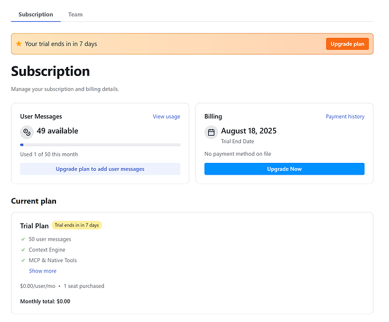Click the 'Trial End Date' label

238,142
